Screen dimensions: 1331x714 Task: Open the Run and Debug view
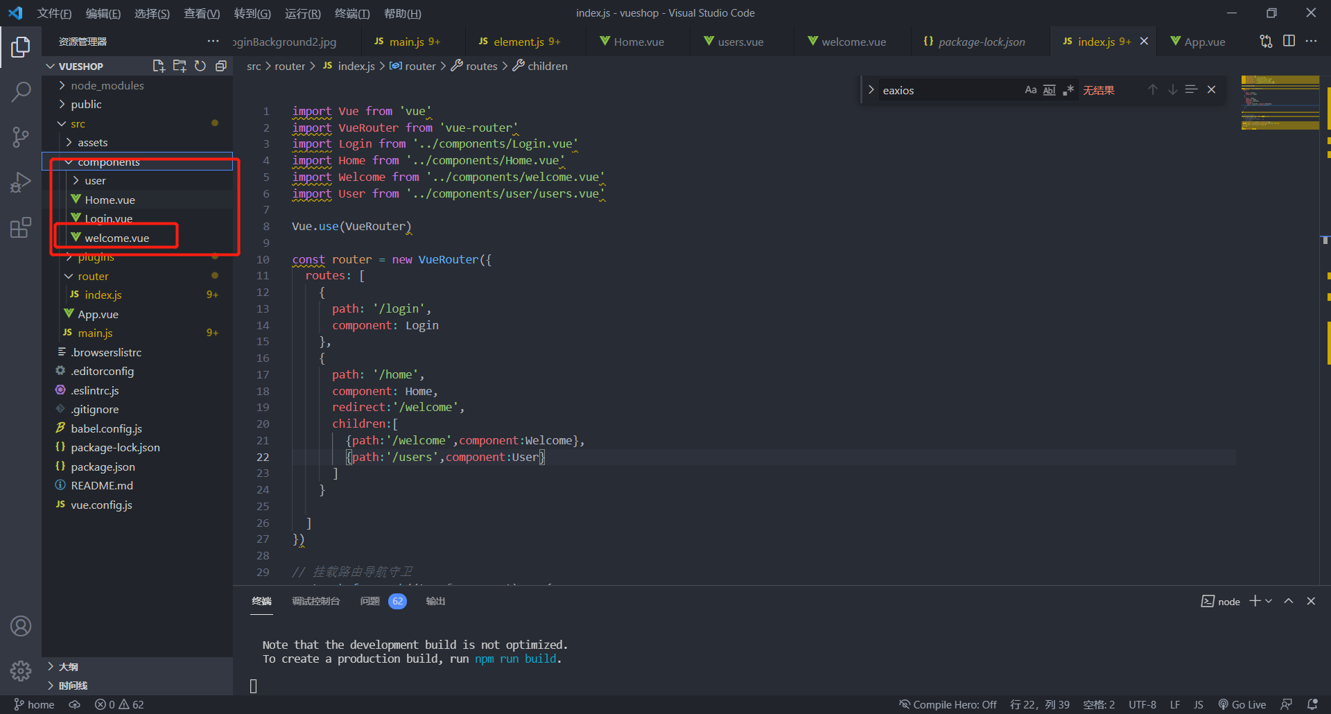click(x=21, y=182)
